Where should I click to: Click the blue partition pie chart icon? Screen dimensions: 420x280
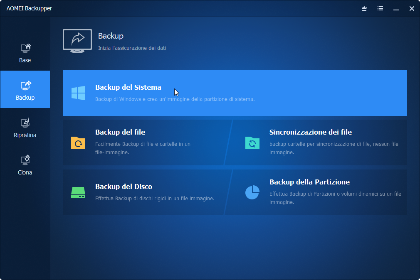[252, 192]
